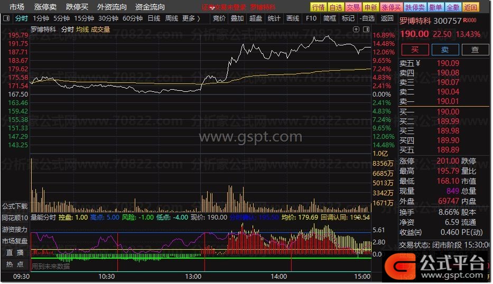Open the 统计 statistics tool
The width and height of the screenshot is (493, 284).
[274, 18]
